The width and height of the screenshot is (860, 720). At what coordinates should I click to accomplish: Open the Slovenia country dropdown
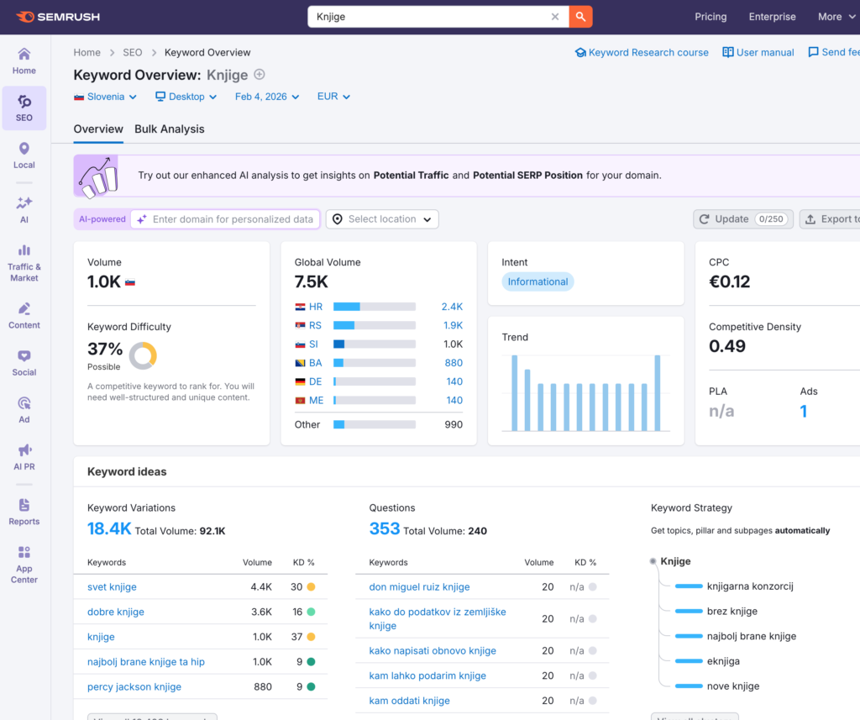pos(105,97)
